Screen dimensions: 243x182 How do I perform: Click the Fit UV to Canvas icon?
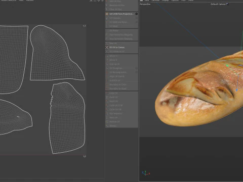point(107,48)
